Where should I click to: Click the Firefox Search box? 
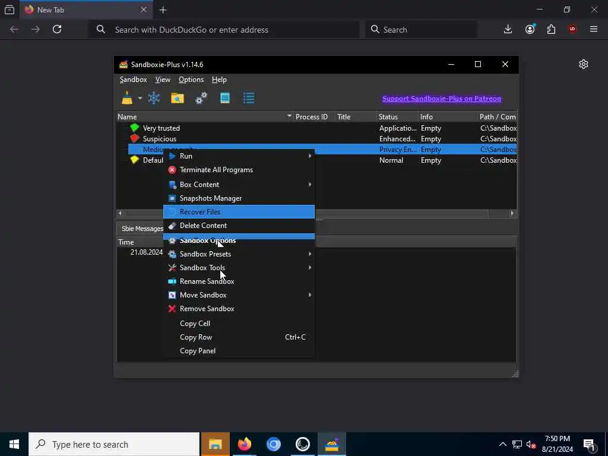(x=421, y=30)
